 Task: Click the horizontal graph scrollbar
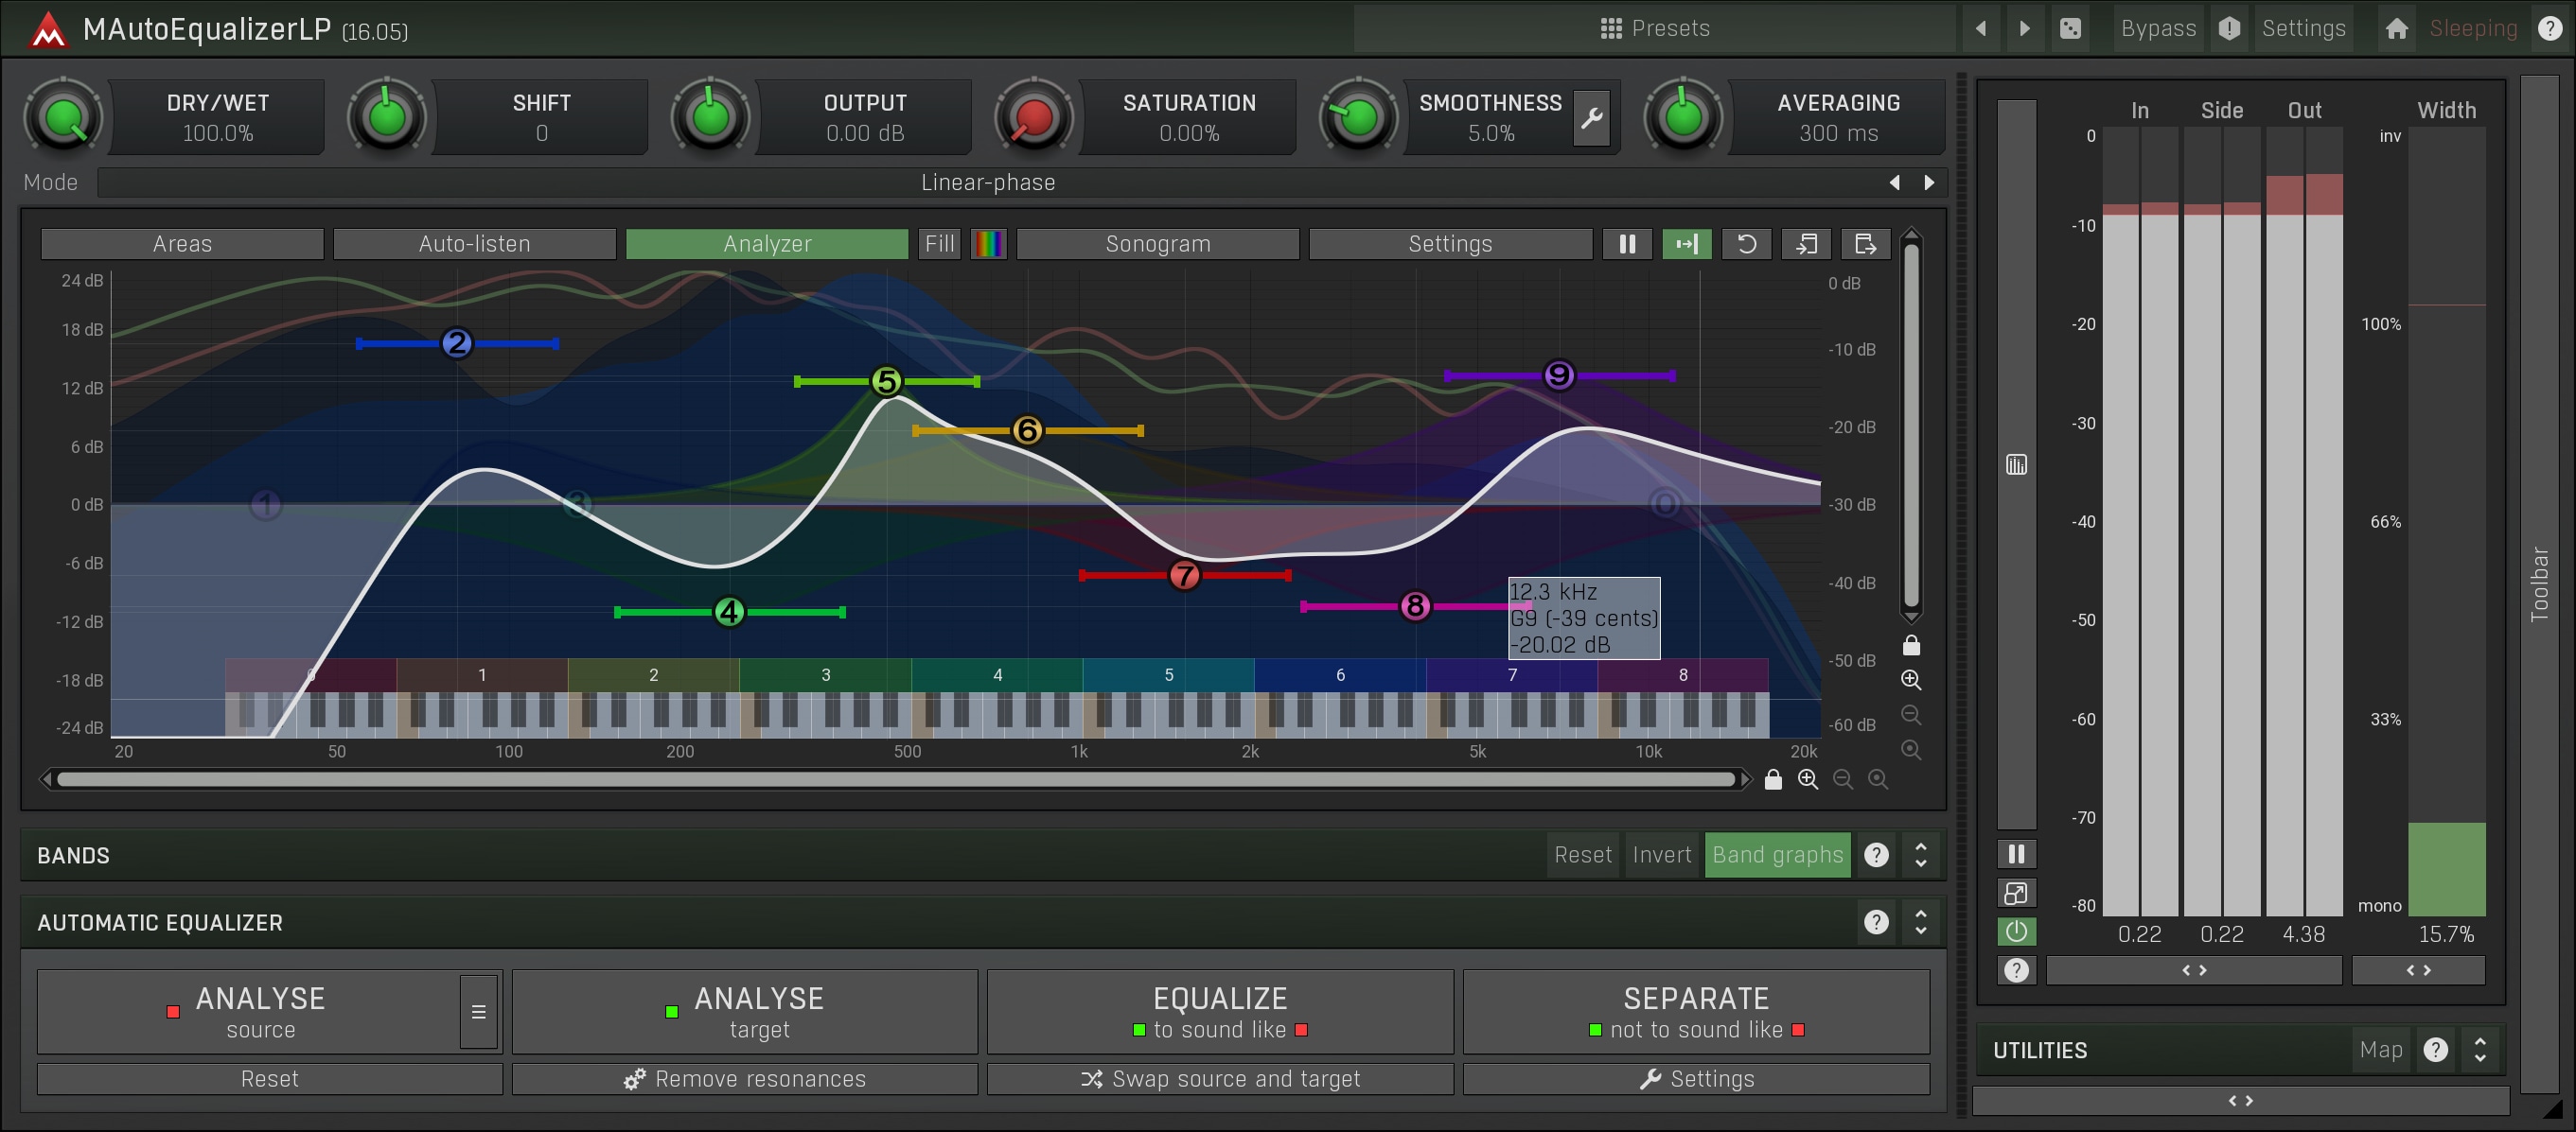pyautogui.click(x=895, y=779)
